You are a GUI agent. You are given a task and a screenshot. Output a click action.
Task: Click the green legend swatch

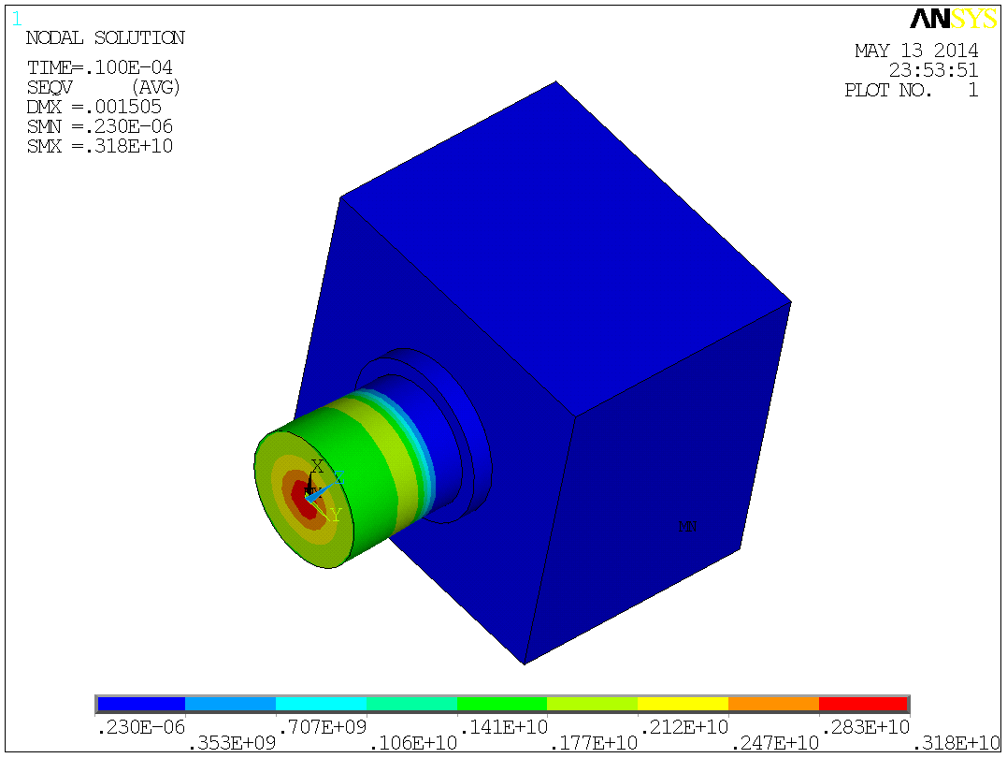click(x=502, y=704)
